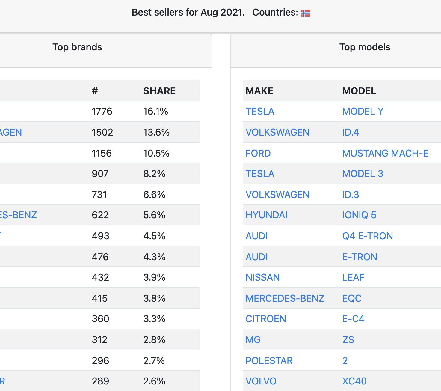Open the FORD make link
This screenshot has width=441, height=391.
258,153
